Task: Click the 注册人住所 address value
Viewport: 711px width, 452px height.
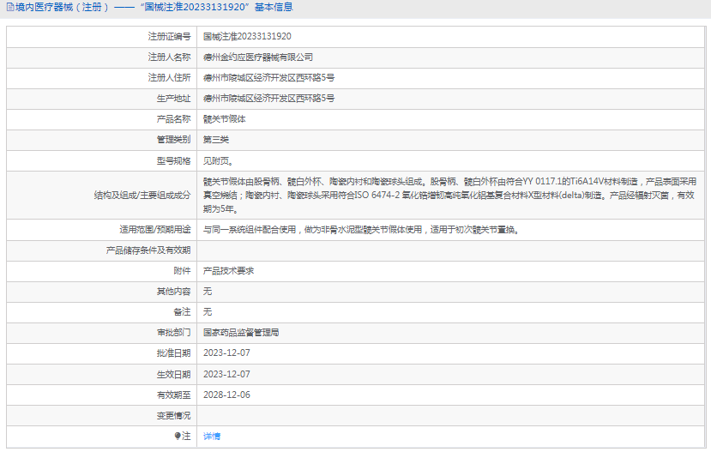Action: tap(269, 77)
